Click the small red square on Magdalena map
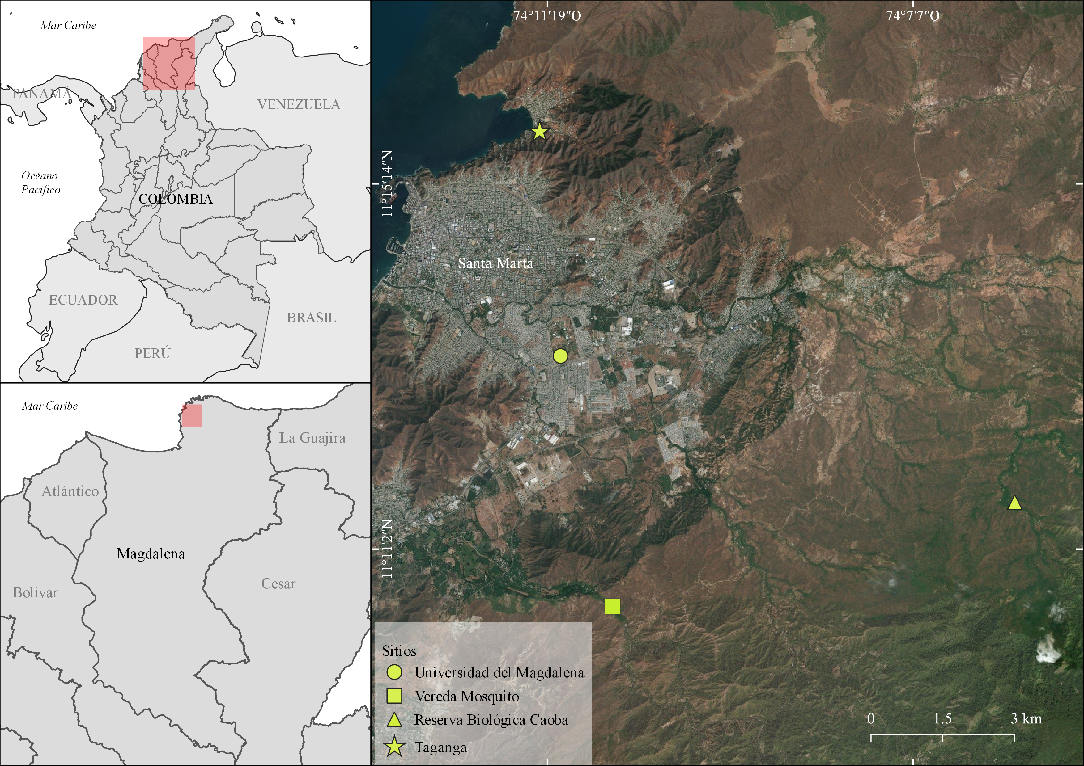 [192, 415]
